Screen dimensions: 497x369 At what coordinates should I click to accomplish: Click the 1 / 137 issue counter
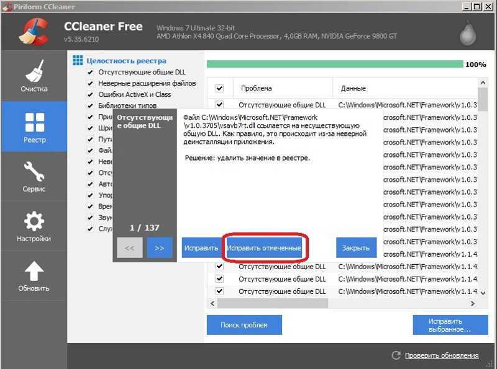point(144,228)
